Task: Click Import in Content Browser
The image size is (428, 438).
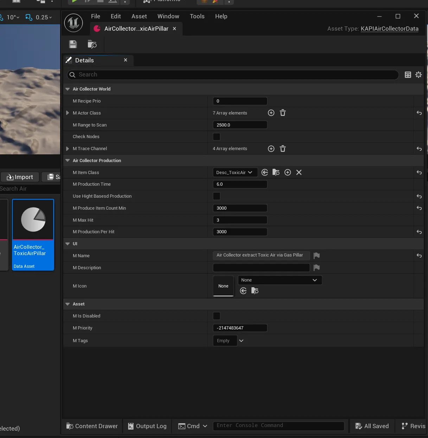Action: [x=20, y=177]
